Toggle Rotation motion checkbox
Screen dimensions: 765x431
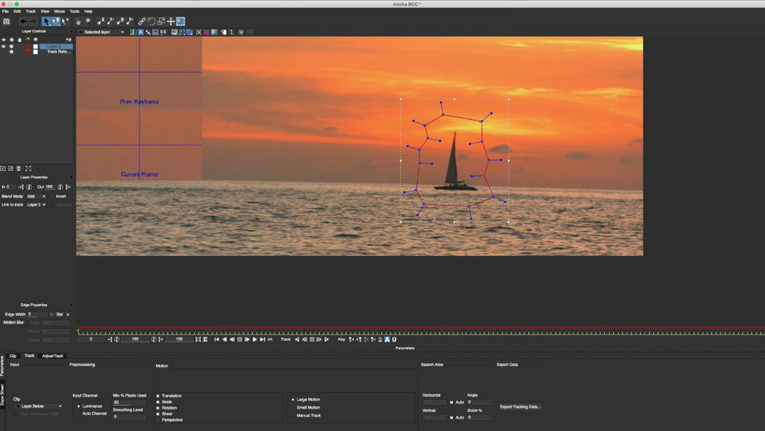[x=158, y=408]
